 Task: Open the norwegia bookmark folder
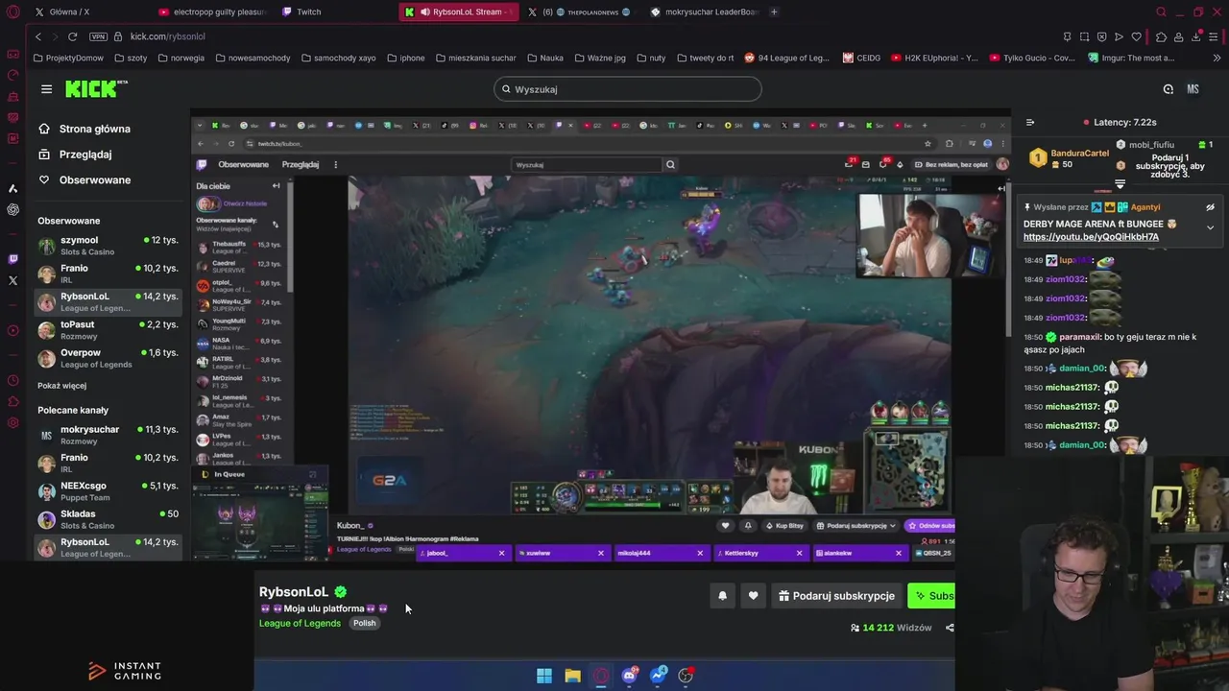(x=181, y=58)
